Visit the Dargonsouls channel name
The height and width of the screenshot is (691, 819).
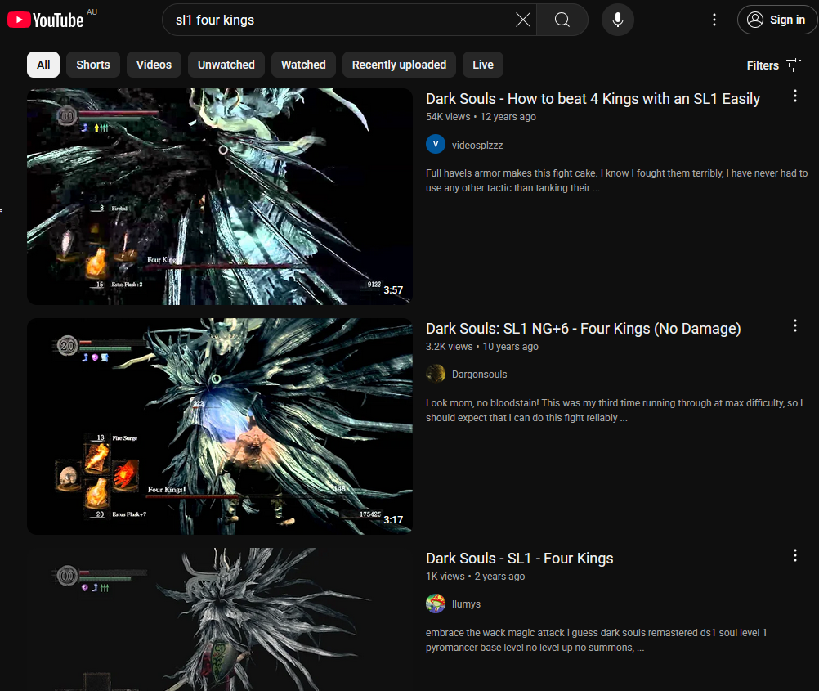tap(480, 375)
